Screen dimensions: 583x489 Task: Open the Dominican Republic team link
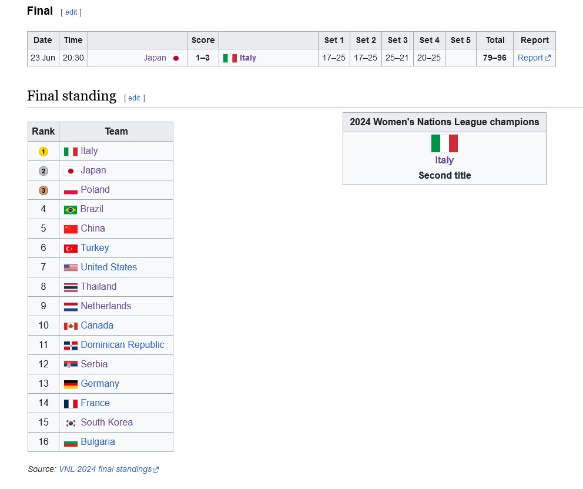(122, 344)
